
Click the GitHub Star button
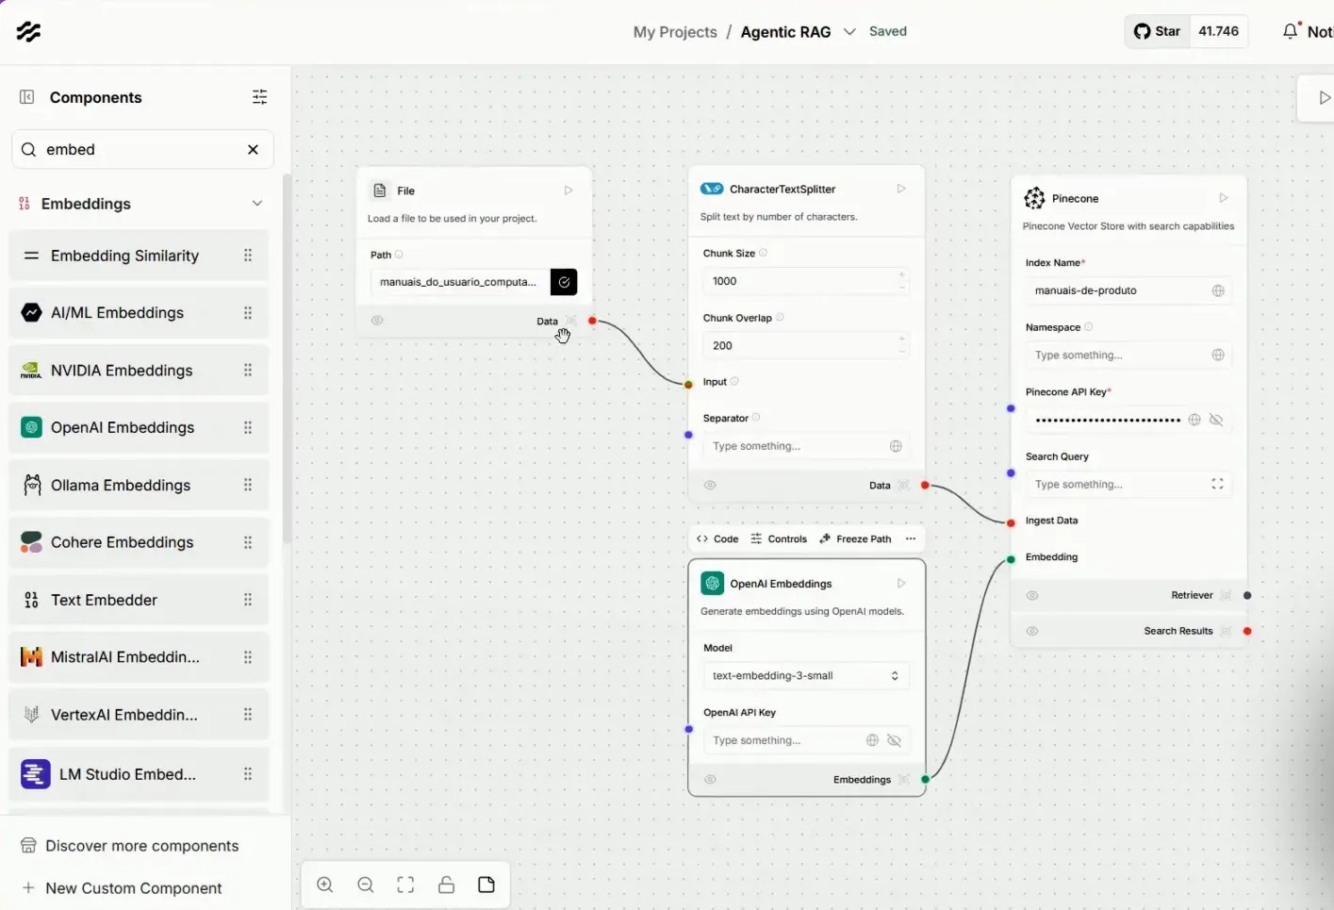[x=1157, y=31]
